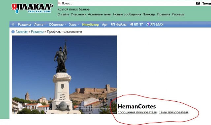211x125 pixels.
Task: Click the search magnifier icon
Action: click(59, 3)
